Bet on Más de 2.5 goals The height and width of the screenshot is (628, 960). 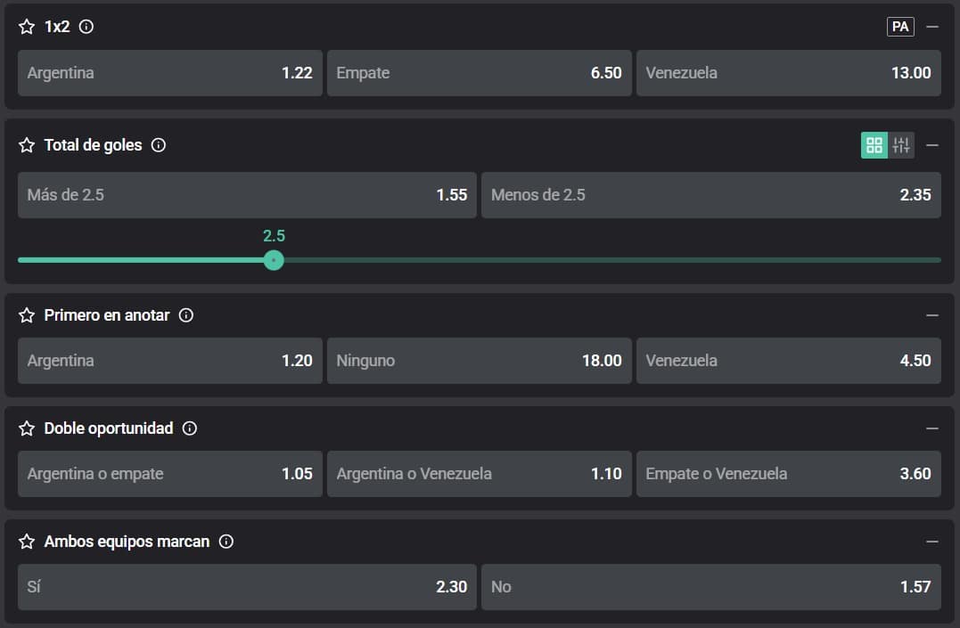tap(247, 195)
